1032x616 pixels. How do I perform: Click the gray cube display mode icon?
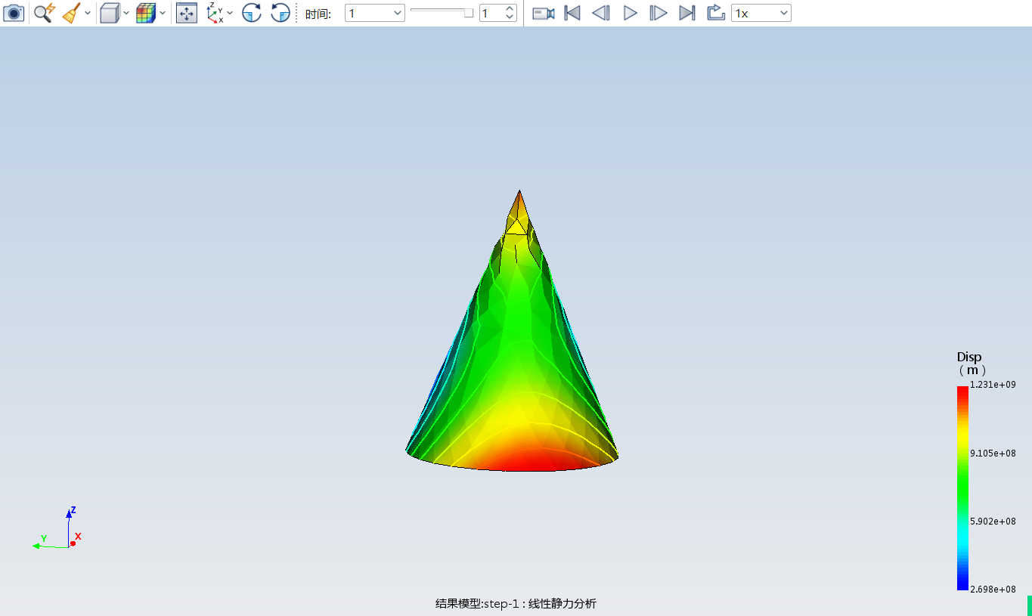coord(110,13)
